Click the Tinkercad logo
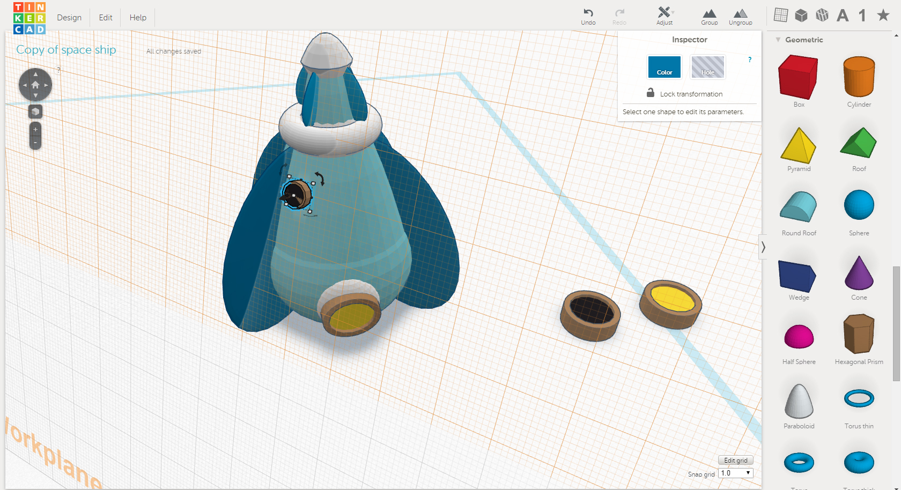Image resolution: width=901 pixels, height=490 pixels. 29,18
